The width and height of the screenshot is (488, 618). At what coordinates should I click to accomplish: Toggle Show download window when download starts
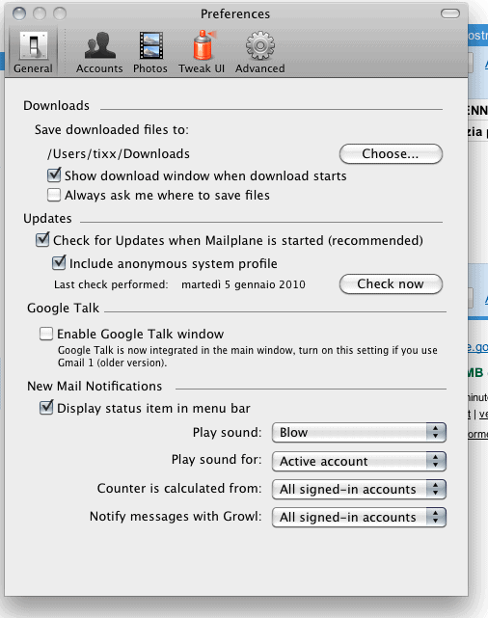point(54,175)
